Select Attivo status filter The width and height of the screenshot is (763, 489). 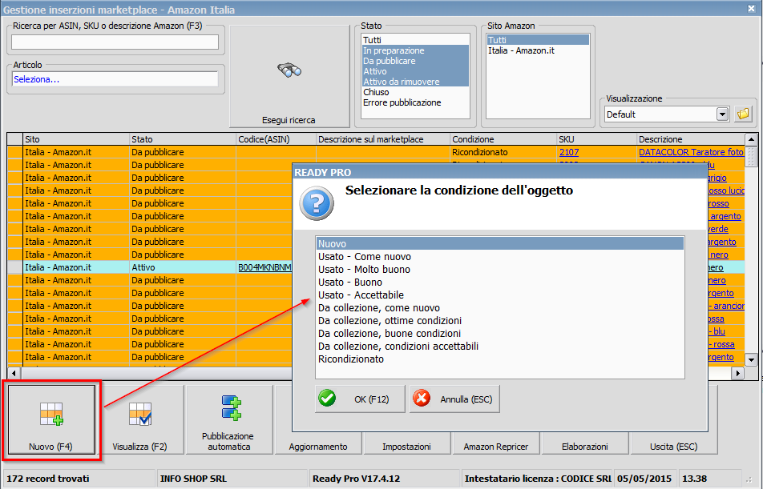pyautogui.click(x=415, y=71)
